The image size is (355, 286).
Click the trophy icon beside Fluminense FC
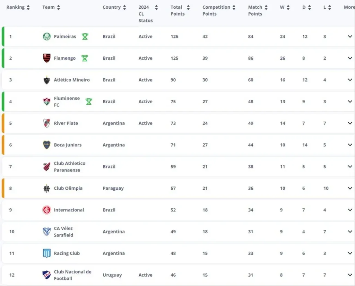89,102
